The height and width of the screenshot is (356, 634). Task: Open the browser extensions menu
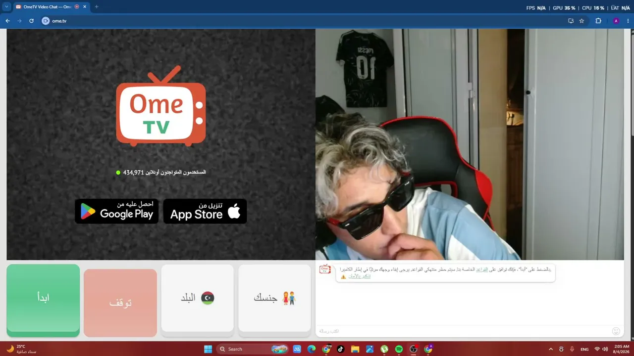pyautogui.click(x=598, y=21)
